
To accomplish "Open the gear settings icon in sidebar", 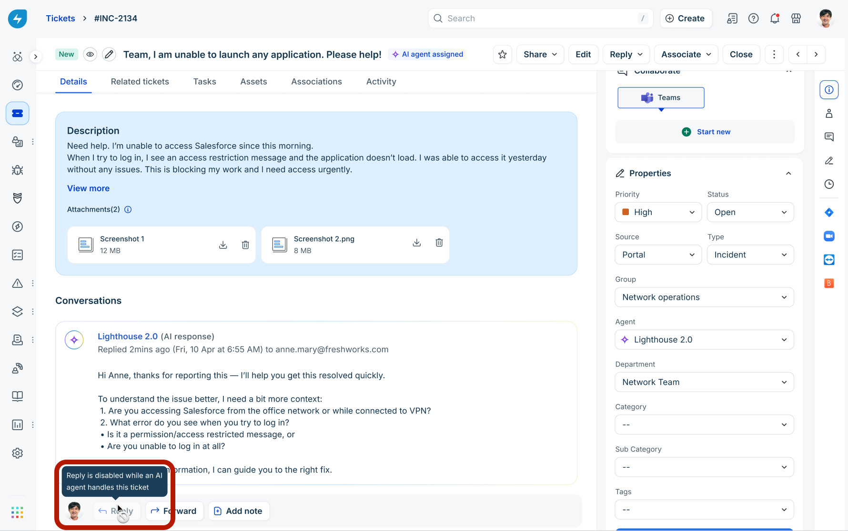I will click(18, 453).
